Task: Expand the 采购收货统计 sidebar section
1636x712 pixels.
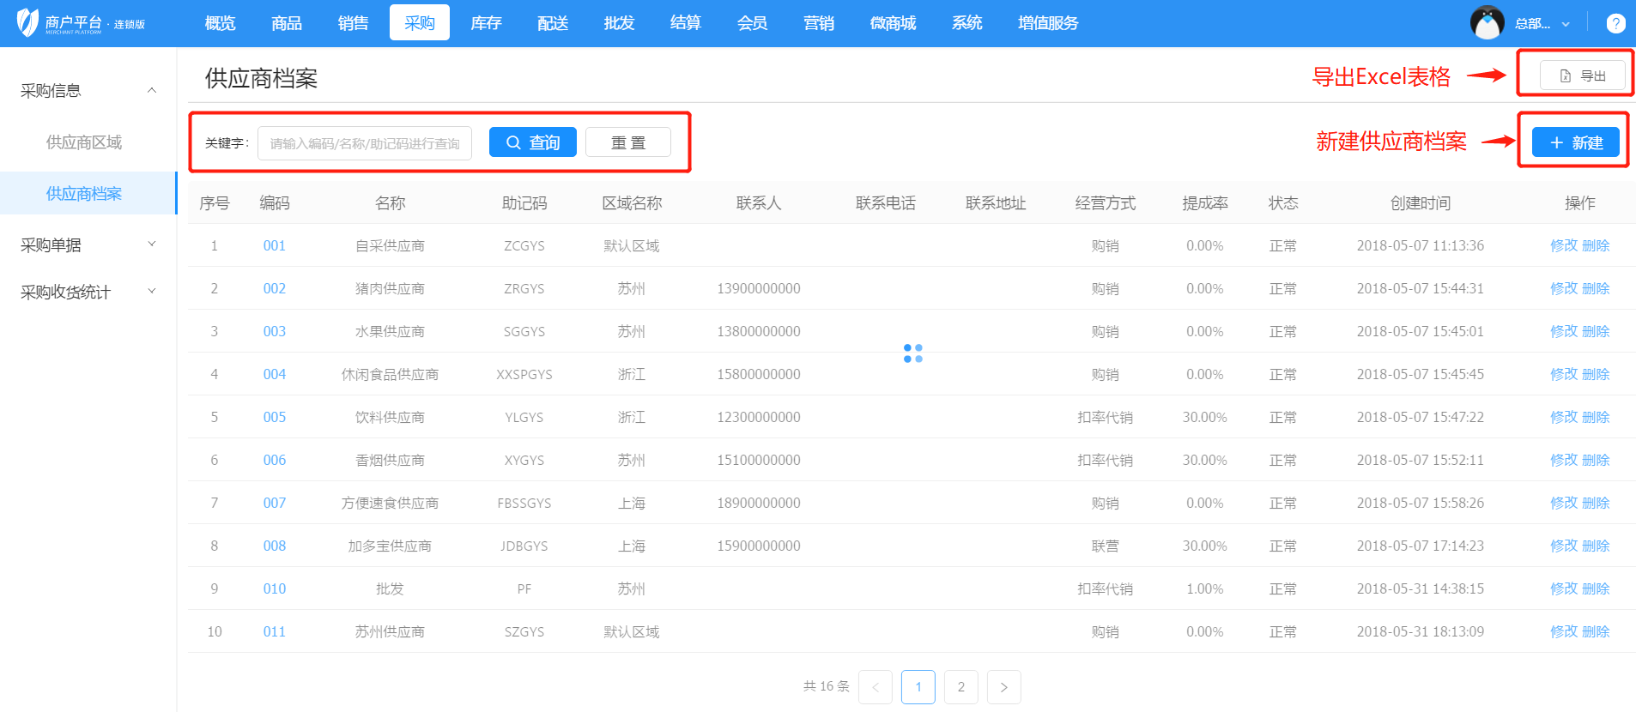Action: click(152, 292)
